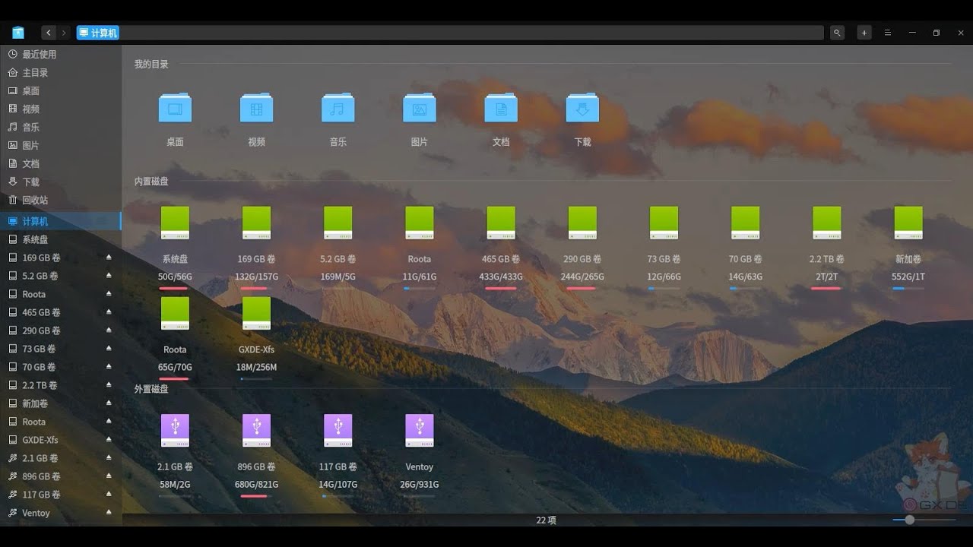Select the 系统盘 disk showing 50G/56G
This screenshot has height=547, width=973.
(175, 223)
